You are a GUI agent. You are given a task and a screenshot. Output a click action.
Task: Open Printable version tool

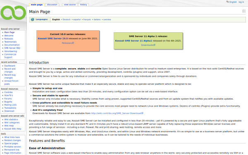(x=13, y=147)
